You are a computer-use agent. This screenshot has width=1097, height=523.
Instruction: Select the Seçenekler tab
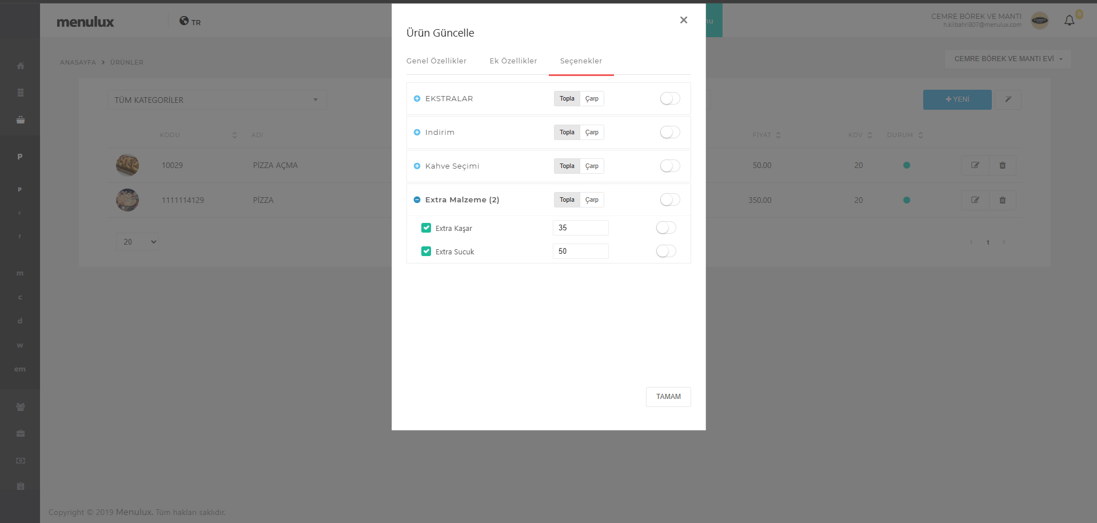click(581, 61)
